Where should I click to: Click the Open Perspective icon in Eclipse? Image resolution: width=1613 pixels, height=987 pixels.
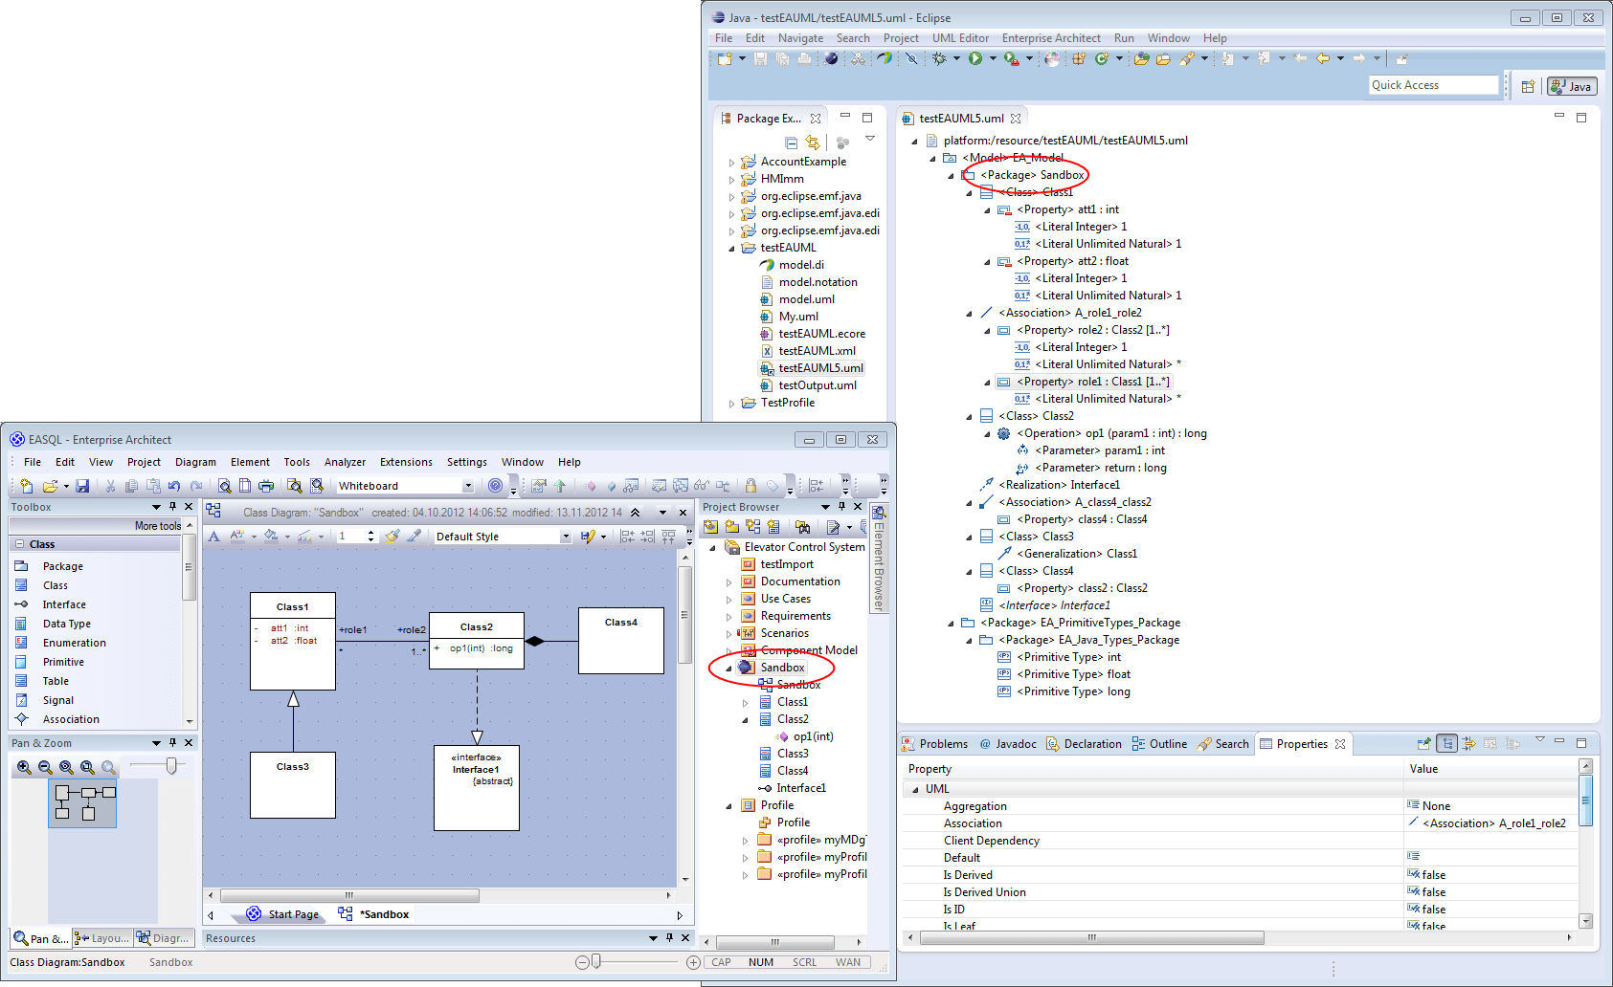tap(1528, 86)
